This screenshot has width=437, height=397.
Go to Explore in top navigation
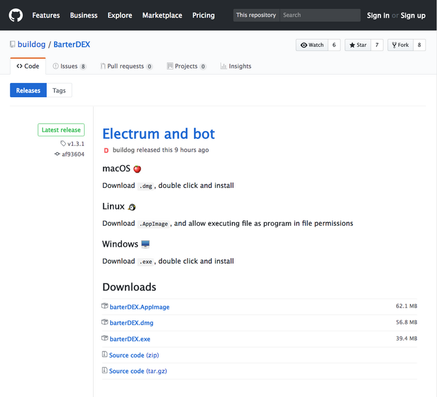tap(120, 16)
